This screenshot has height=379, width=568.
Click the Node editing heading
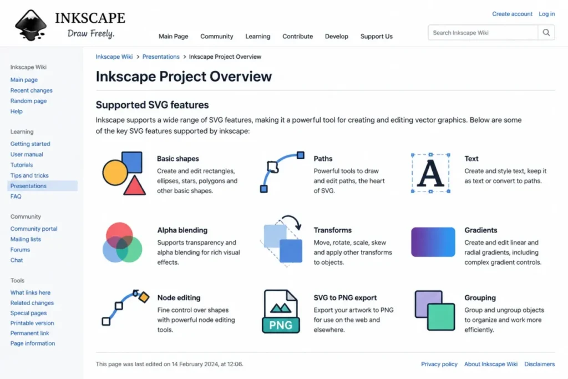179,297
